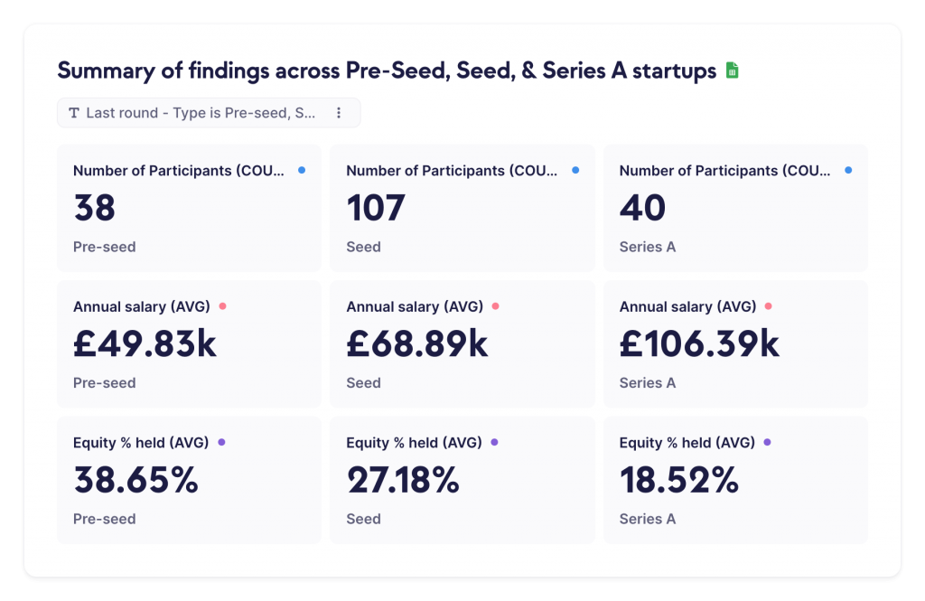Select the 107 Seed participants value

pos(376,209)
